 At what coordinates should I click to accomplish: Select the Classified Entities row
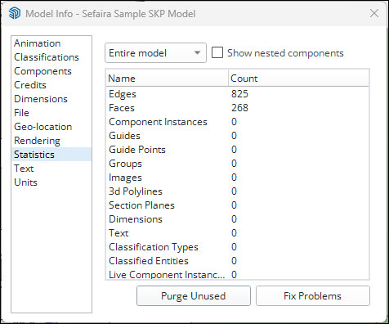click(237, 261)
